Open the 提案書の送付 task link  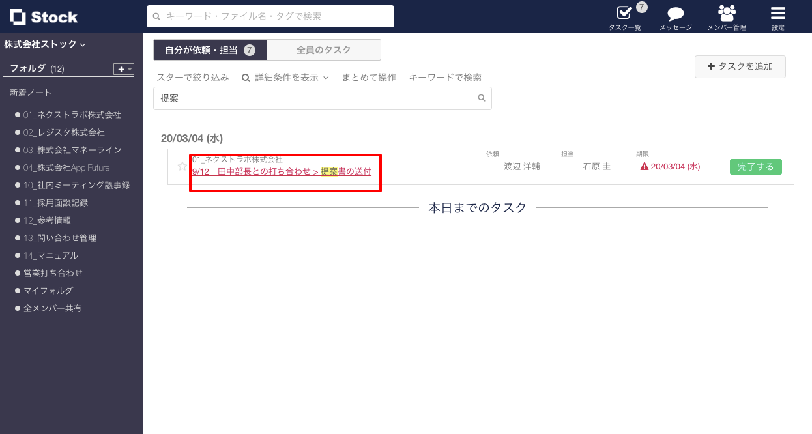pos(282,172)
